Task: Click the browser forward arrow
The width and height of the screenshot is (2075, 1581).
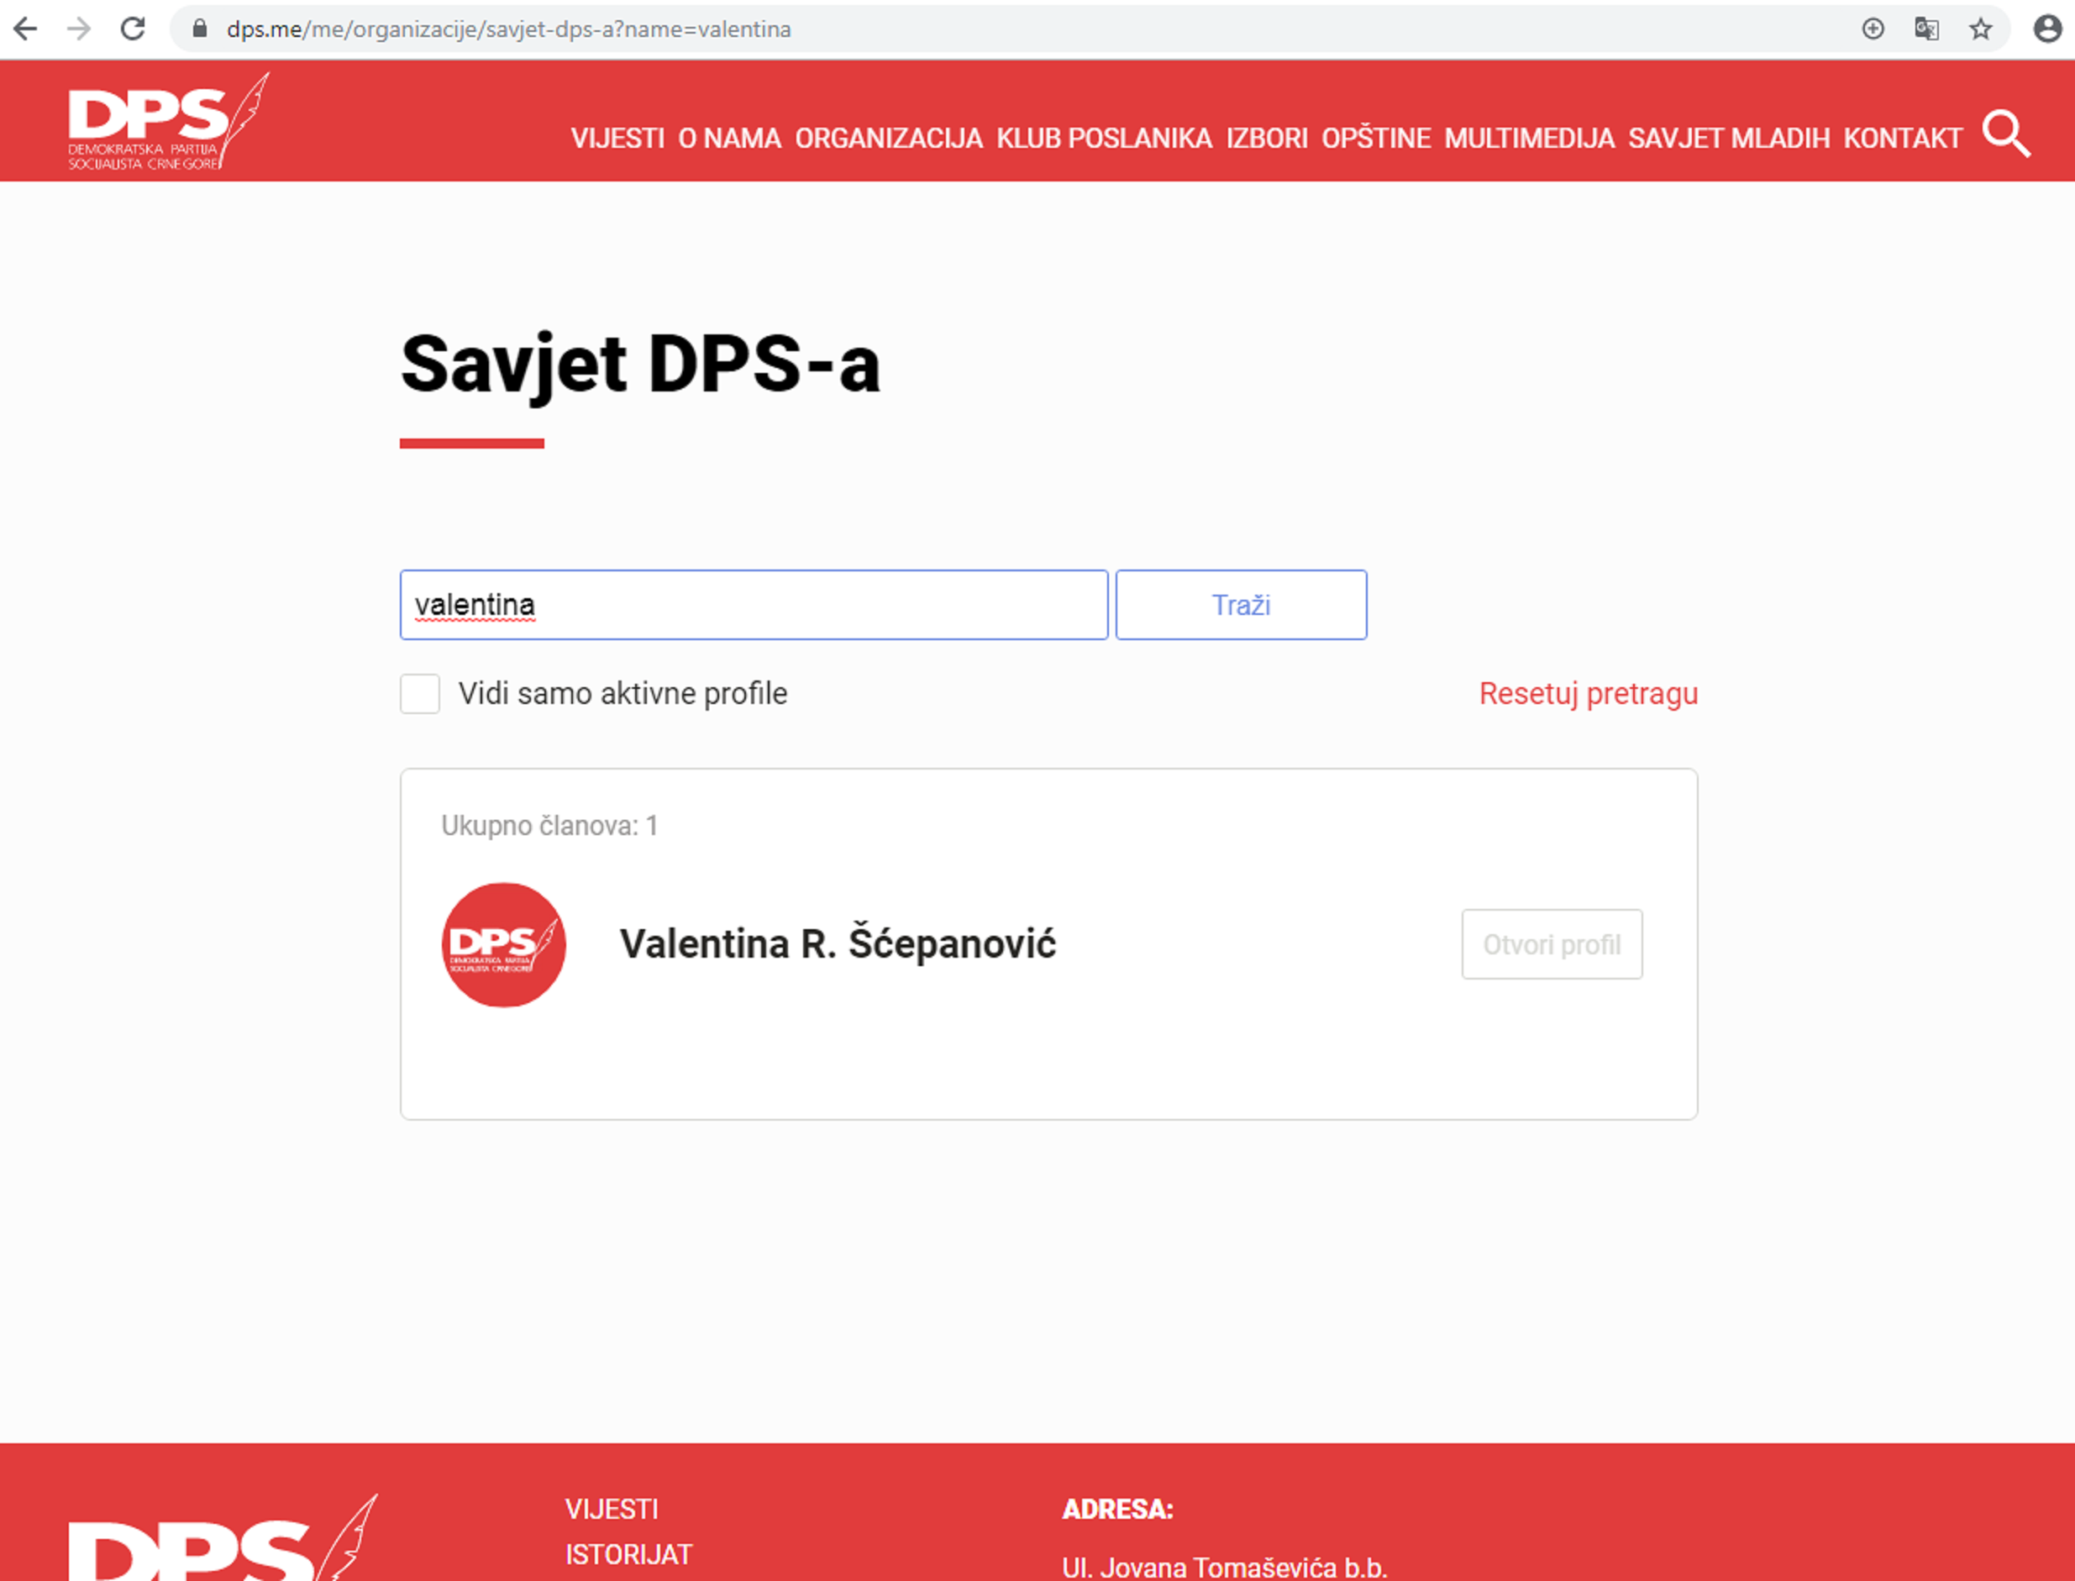Action: tap(79, 29)
